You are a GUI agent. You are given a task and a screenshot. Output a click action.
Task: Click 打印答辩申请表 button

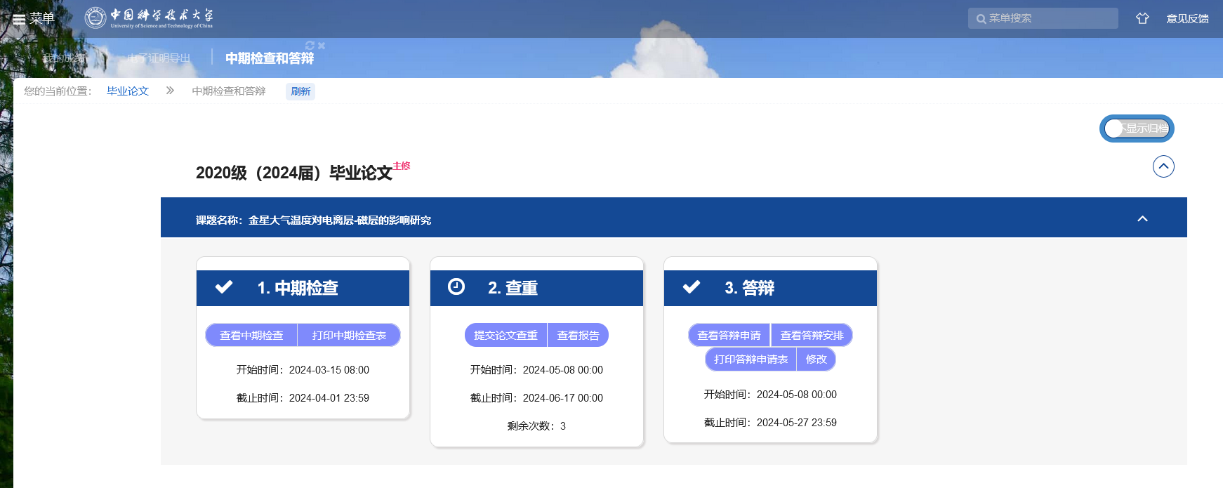[751, 360]
